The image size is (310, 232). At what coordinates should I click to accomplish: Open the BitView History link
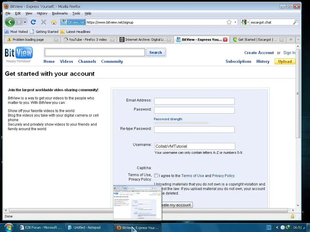coord(263,61)
